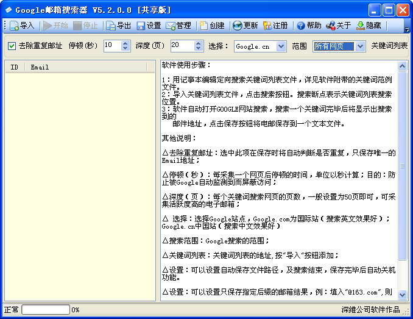This screenshot has height=319, width=413.
Task: Open 注册 (Register) dialog
Action: (275, 26)
